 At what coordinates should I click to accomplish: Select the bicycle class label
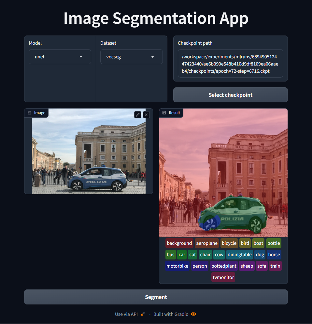tap(229, 243)
